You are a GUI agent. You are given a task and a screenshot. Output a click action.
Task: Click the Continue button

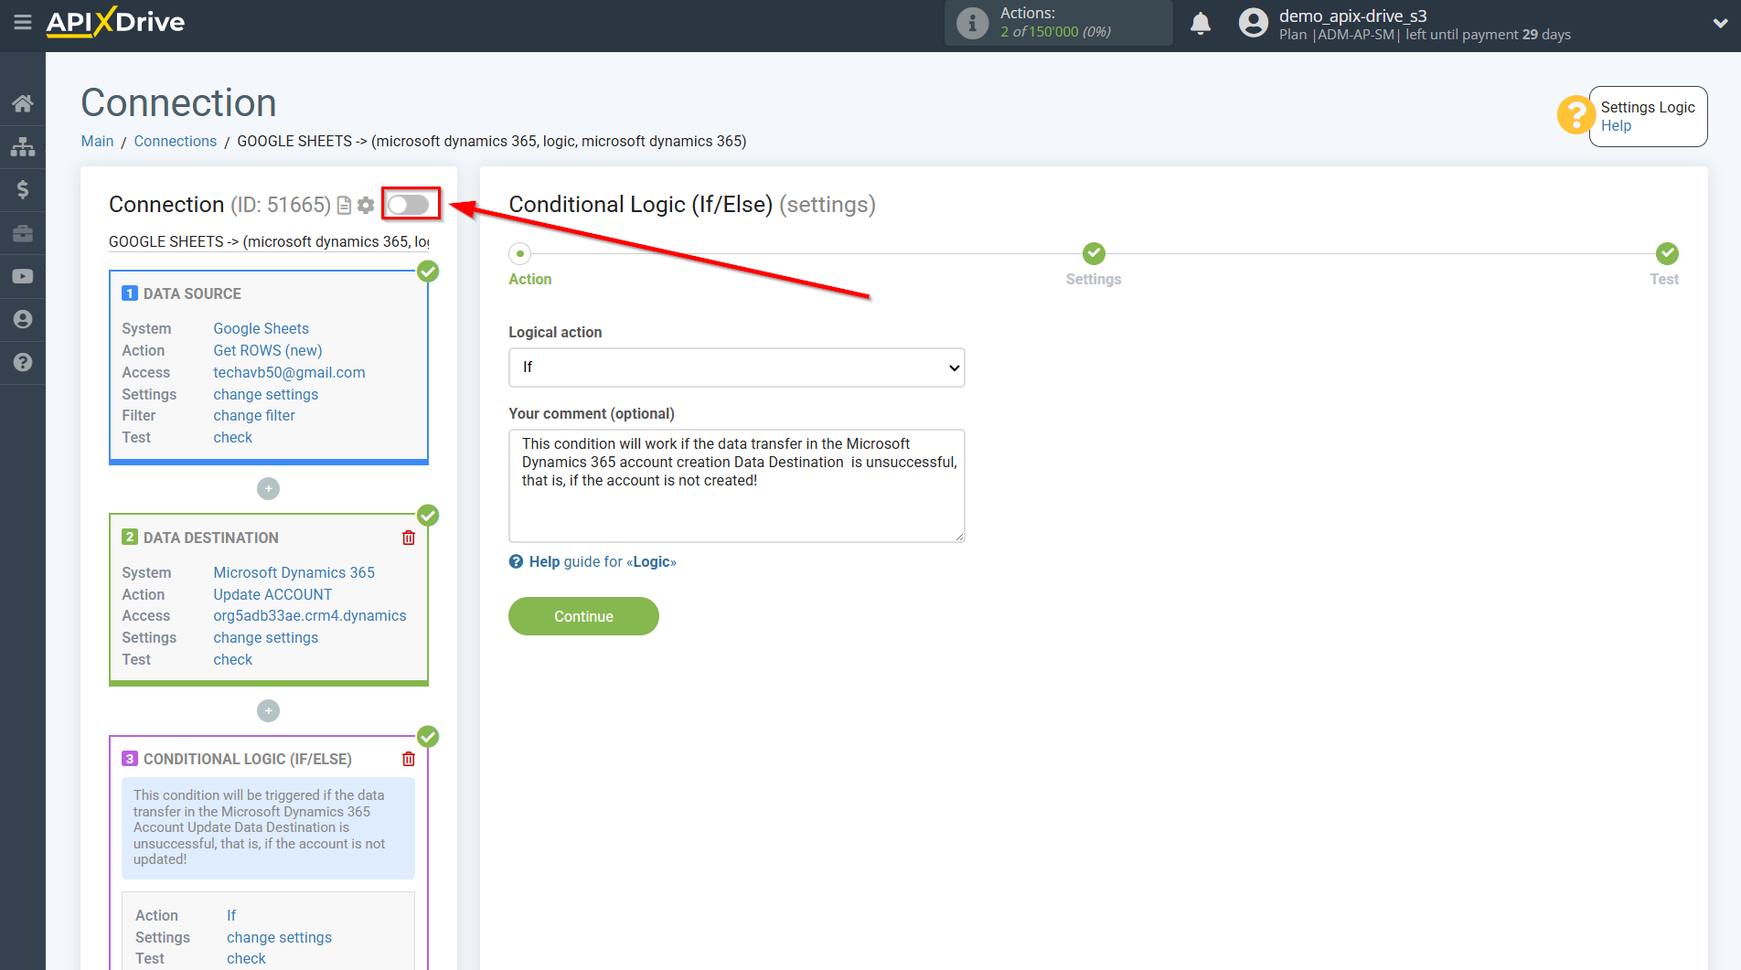point(583,616)
